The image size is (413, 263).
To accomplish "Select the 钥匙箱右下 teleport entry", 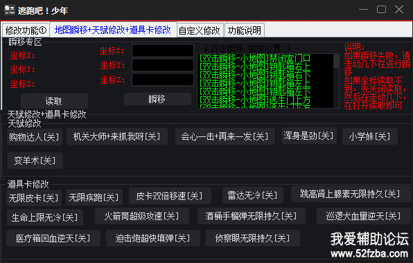I will coord(255,75).
